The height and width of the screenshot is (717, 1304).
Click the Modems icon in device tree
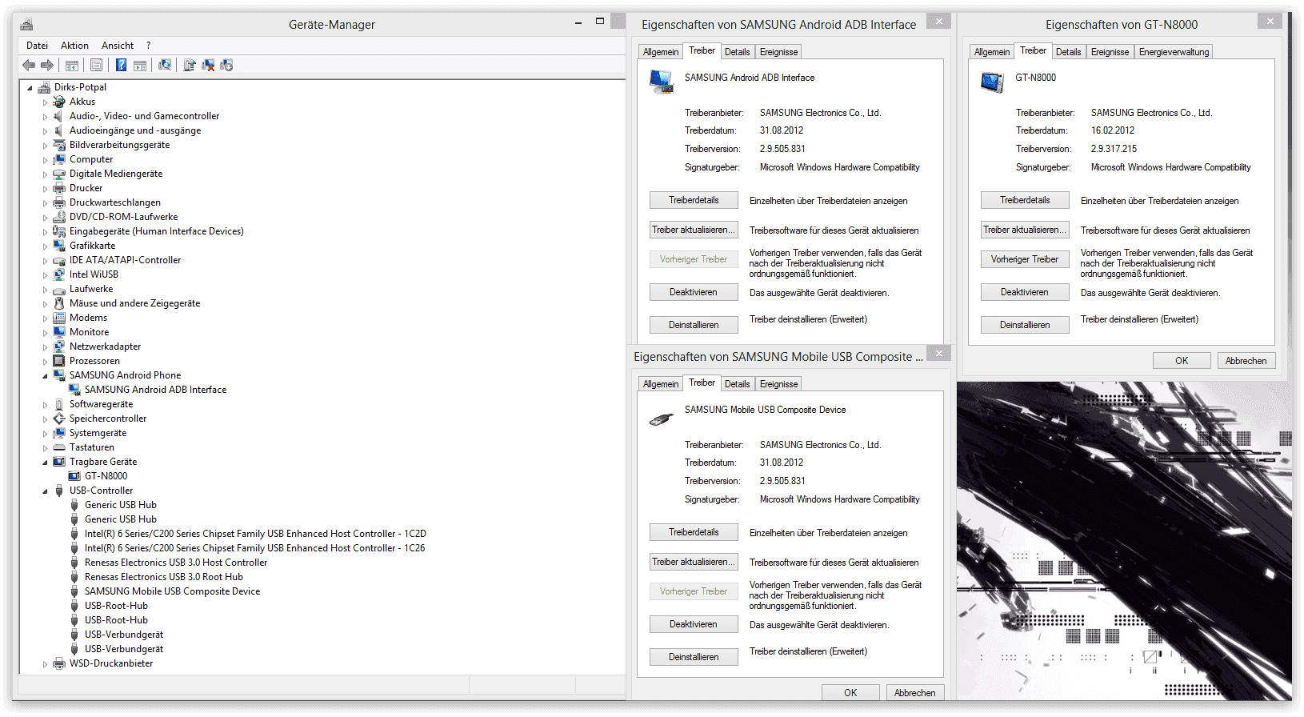point(59,318)
